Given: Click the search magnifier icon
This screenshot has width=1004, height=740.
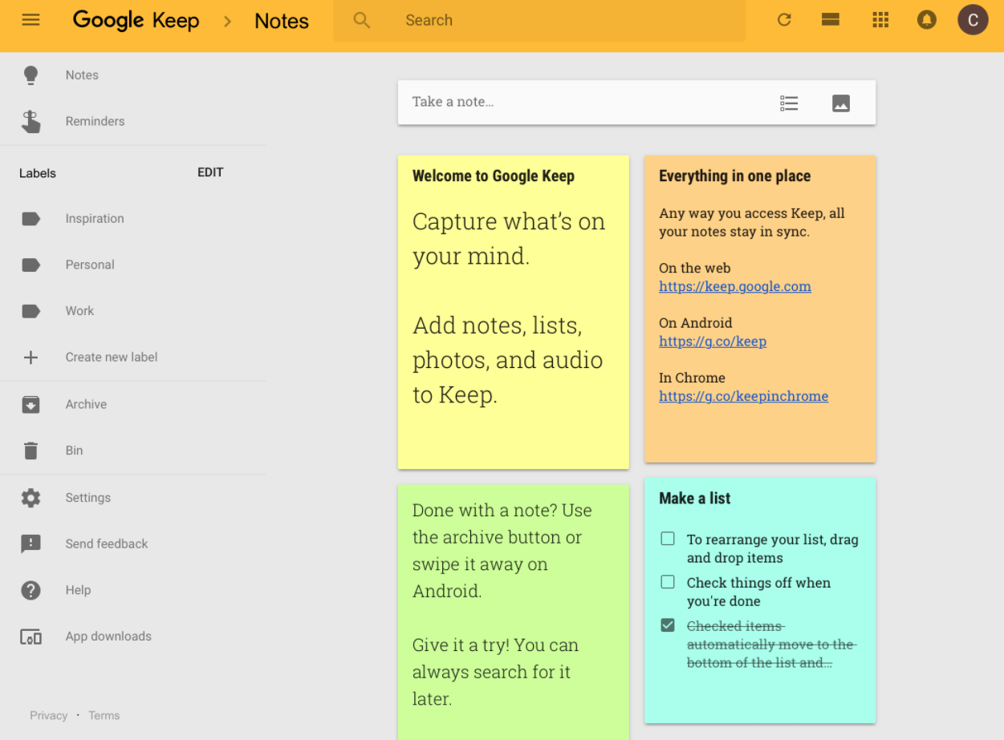Looking at the screenshot, I should point(362,20).
